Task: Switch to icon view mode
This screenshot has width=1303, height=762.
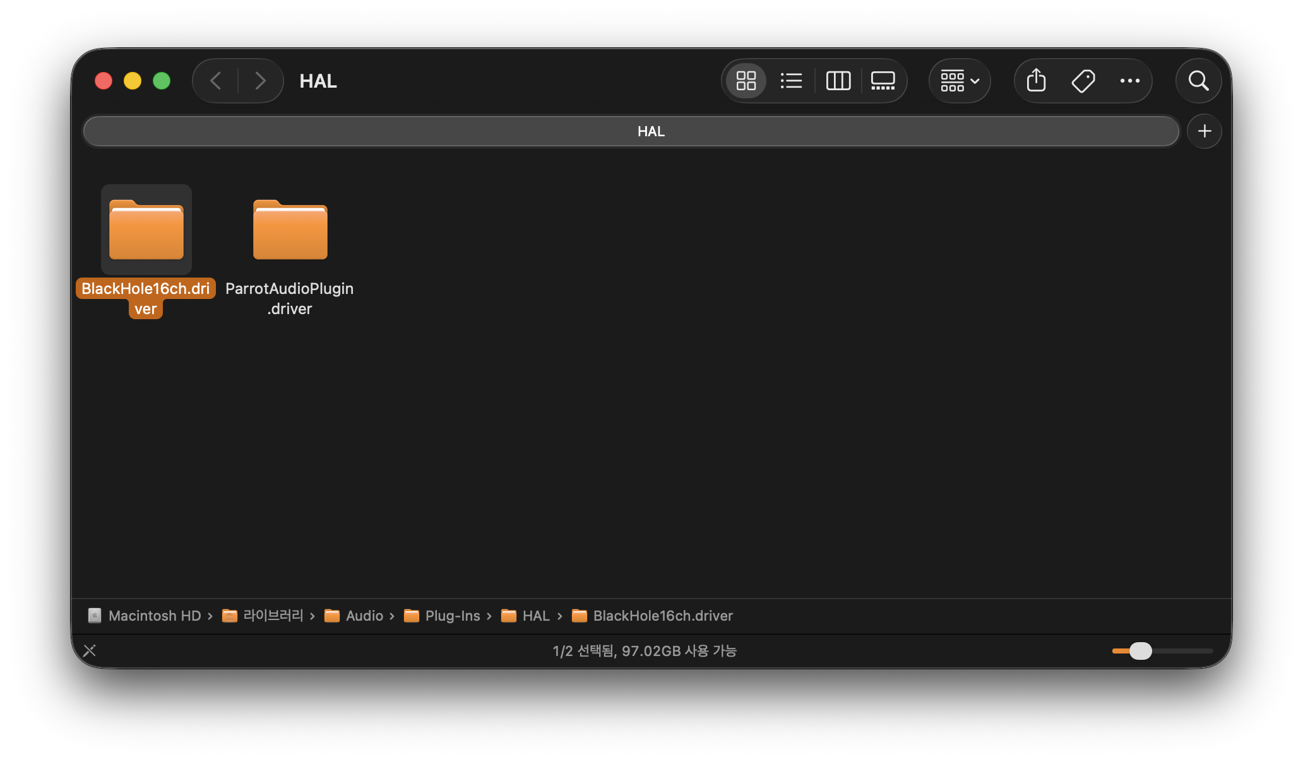Action: [746, 81]
